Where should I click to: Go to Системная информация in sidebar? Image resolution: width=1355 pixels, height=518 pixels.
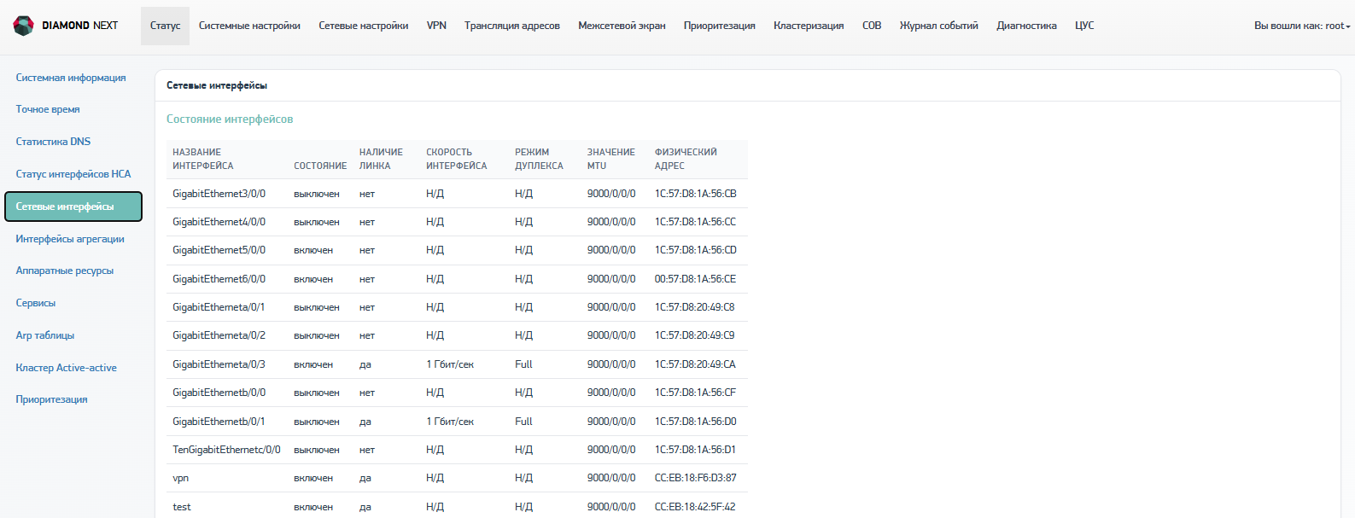point(71,78)
